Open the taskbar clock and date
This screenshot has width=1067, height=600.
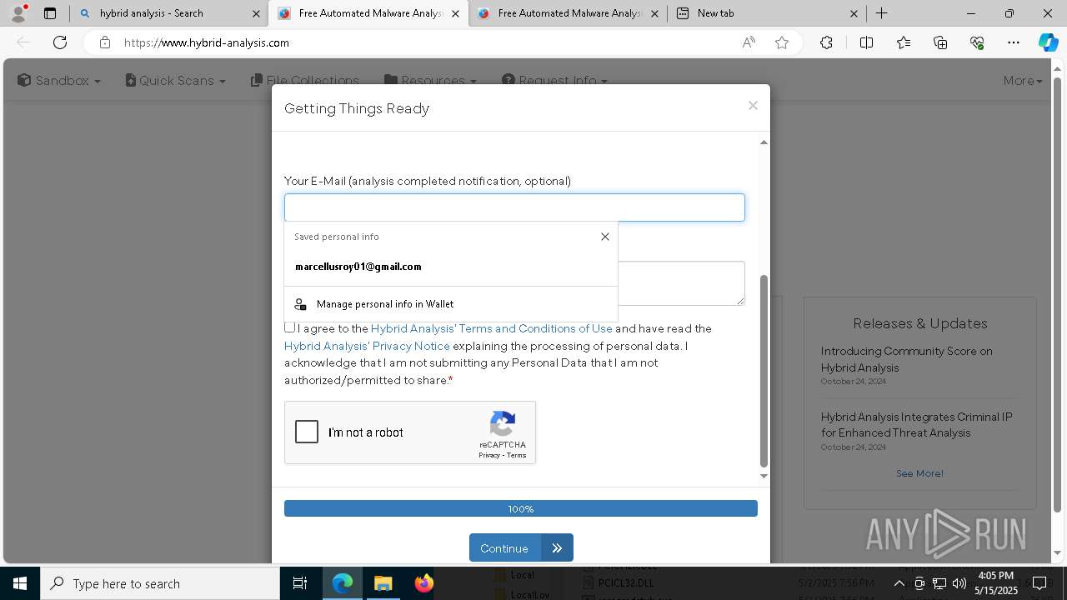tap(996, 583)
